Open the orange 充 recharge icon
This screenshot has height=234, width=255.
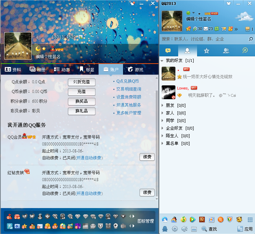pyautogui.click(x=220, y=219)
